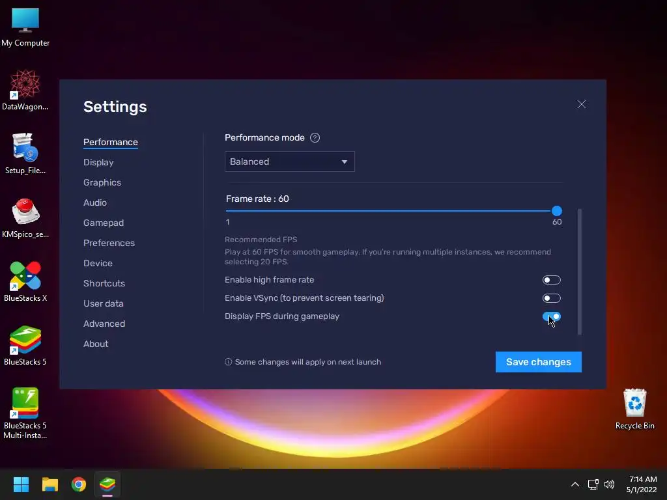Image resolution: width=667 pixels, height=500 pixels.
Task: Switch to the Device settings tab
Action: (x=98, y=263)
